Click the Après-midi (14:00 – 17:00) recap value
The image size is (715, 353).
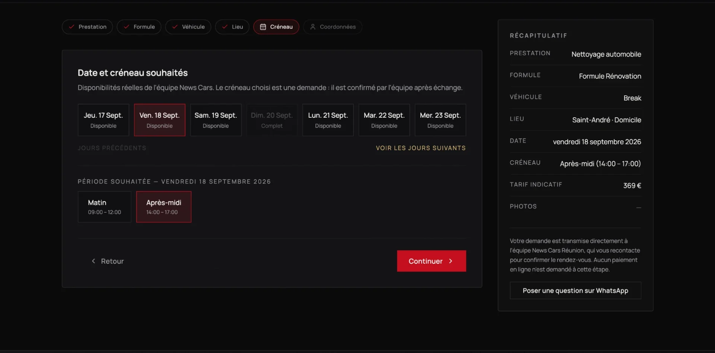(600, 164)
